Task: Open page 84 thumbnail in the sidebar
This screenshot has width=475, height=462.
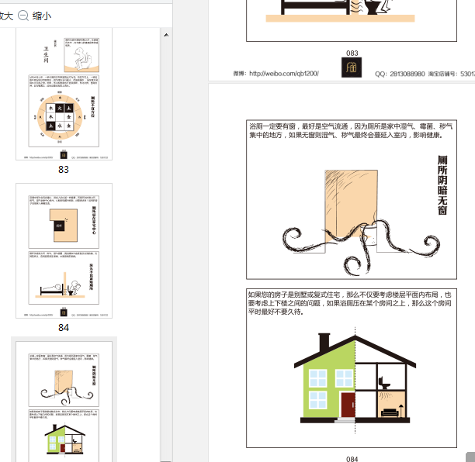Action: tap(64, 250)
